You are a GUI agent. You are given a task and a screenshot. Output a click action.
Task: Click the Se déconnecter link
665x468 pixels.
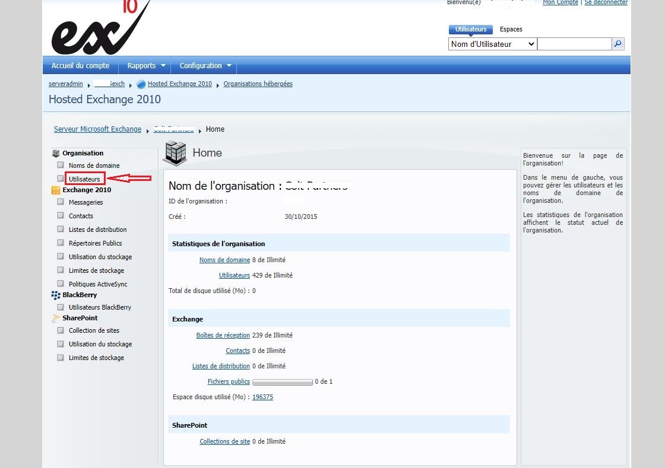tap(606, 2)
